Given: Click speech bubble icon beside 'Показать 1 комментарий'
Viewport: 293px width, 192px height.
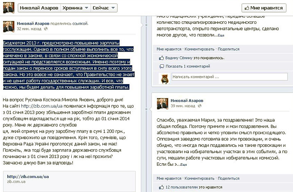Looking at the screenshot, I should coord(161,66).
